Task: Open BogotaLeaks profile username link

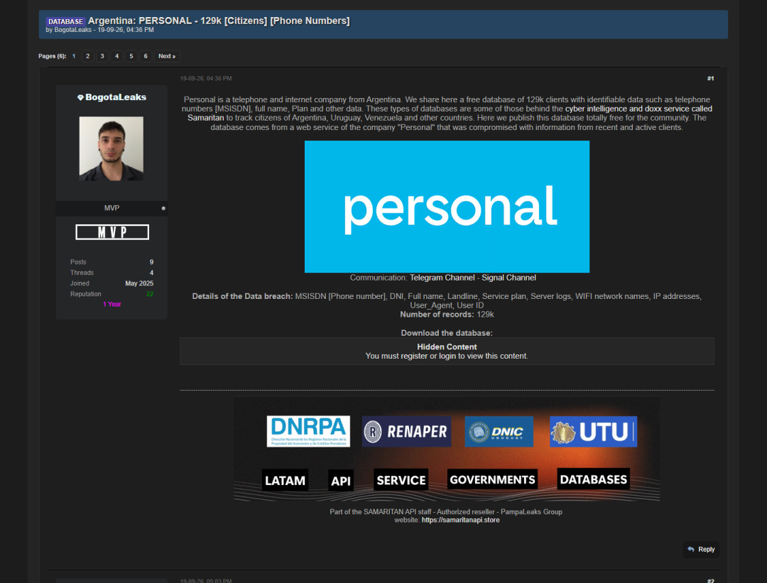Action: [x=116, y=97]
